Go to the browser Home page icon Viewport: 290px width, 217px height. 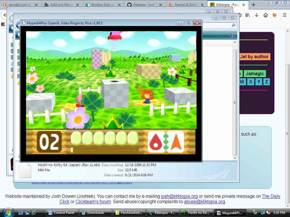pos(266,15)
